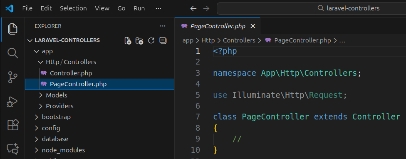Refresh the explorer tree

(151, 40)
